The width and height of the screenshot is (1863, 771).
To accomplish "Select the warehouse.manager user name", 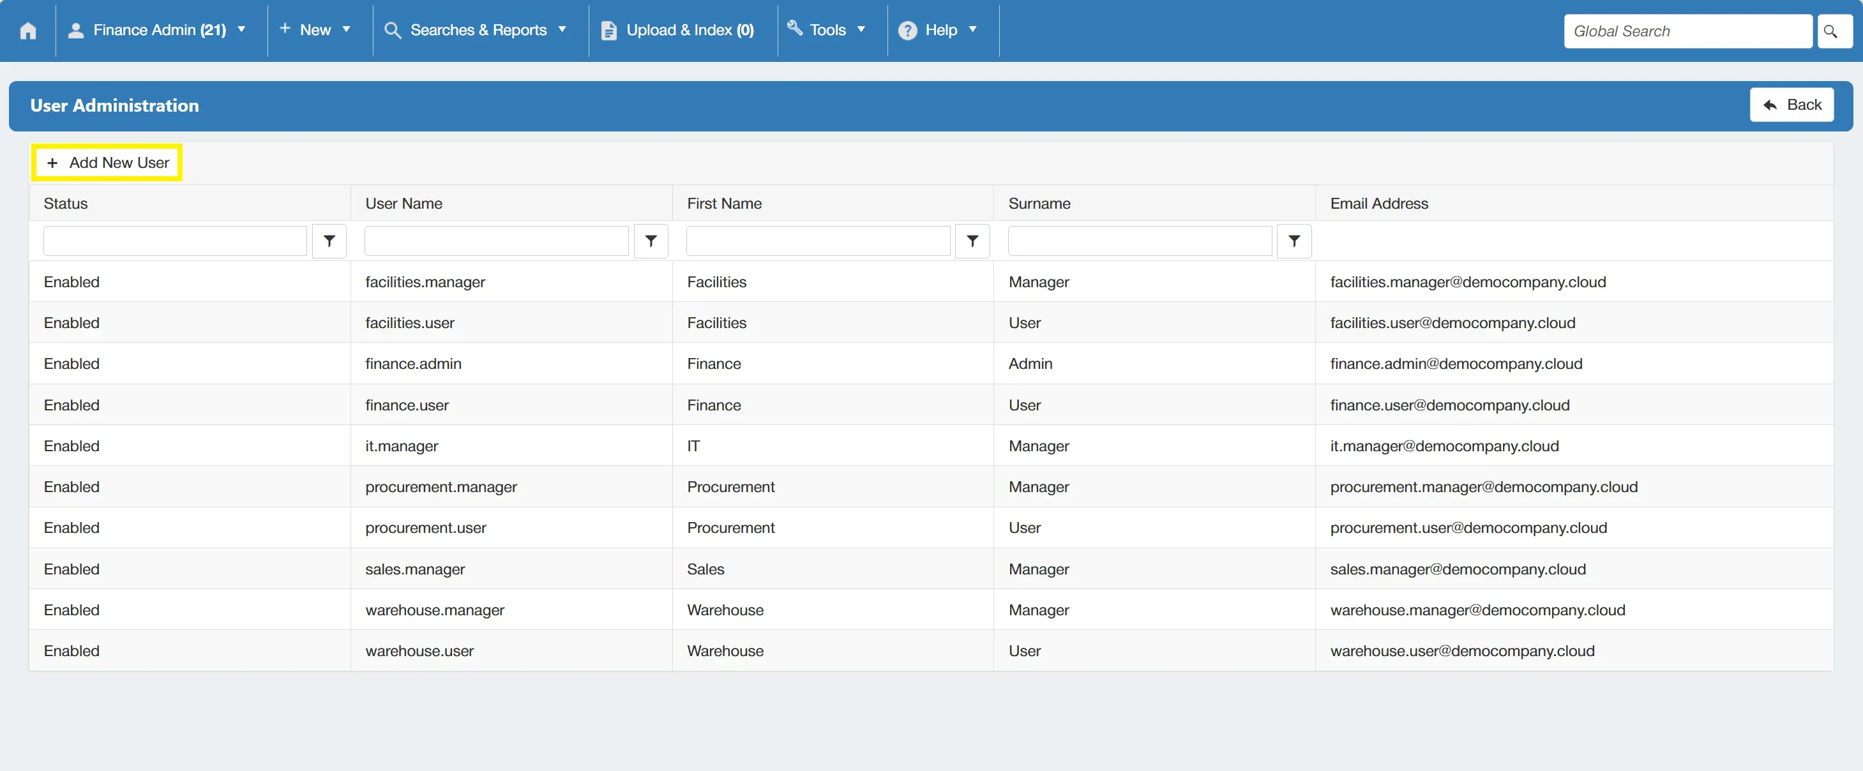I will click(x=435, y=610).
